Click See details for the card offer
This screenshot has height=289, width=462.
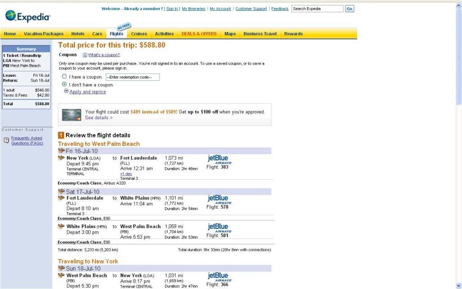click(99, 117)
